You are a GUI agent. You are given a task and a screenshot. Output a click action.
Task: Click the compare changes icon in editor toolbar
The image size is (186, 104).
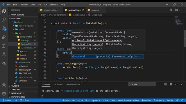pyautogui.click(x=171, y=10)
